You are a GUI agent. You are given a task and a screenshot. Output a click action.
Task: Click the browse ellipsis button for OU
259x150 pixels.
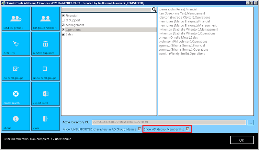tap(251, 122)
